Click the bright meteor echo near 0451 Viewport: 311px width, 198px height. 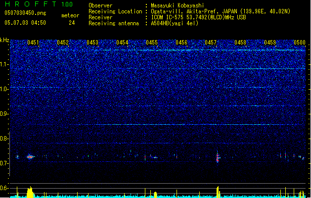[30, 157]
